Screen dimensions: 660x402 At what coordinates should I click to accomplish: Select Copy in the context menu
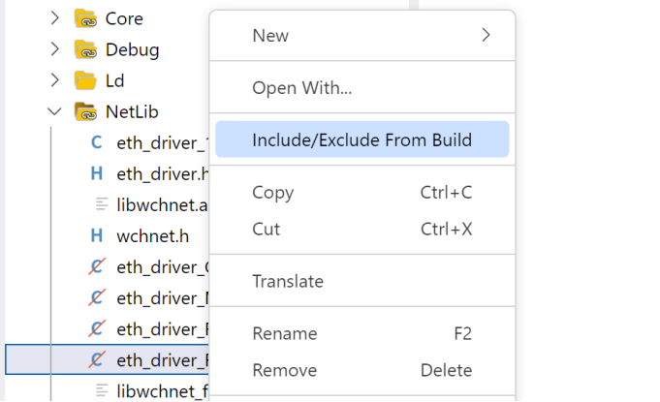(x=272, y=192)
